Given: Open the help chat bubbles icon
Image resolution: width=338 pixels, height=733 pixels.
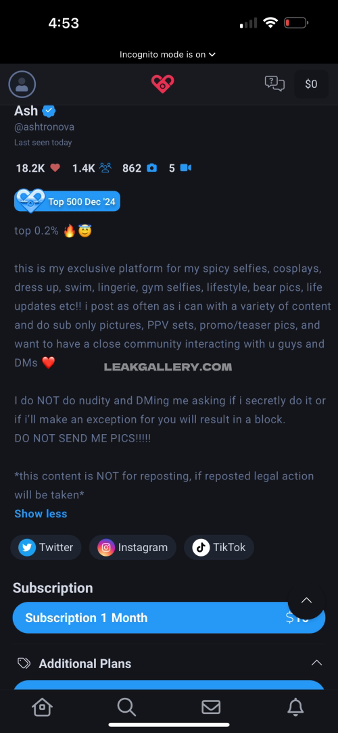Looking at the screenshot, I should pos(274,84).
